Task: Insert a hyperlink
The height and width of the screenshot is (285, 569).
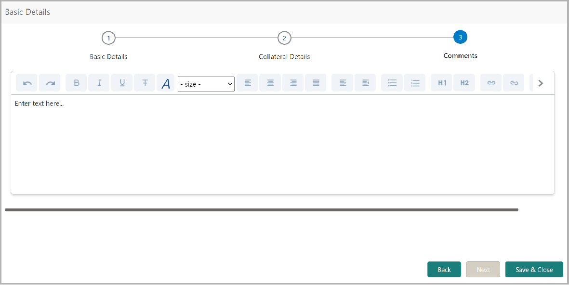Action: click(x=490, y=82)
